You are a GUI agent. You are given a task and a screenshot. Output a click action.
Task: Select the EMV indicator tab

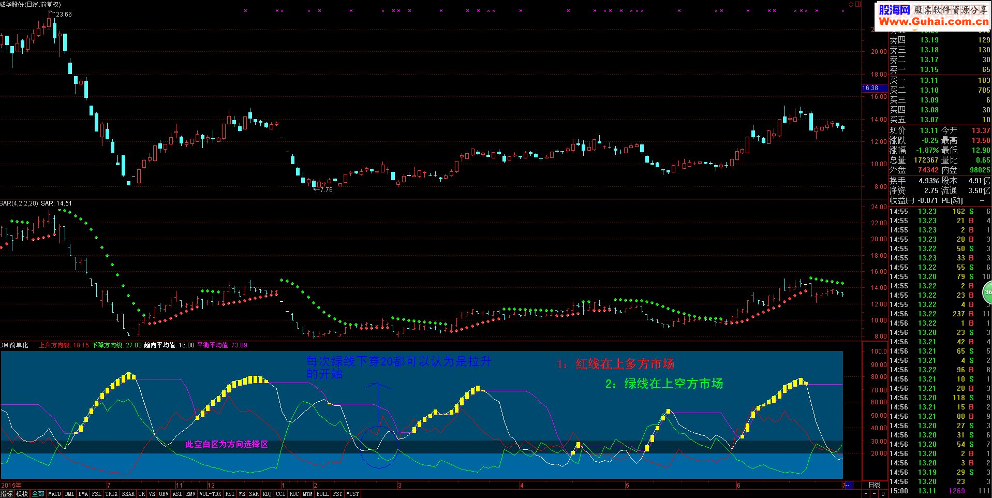[190, 494]
